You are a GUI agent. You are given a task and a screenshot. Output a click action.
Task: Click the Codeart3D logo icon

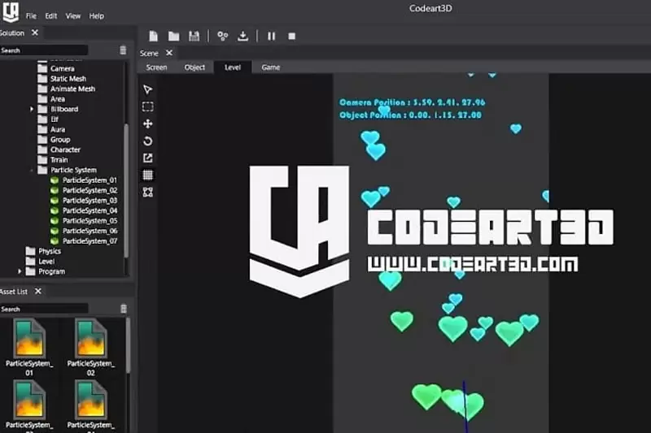(x=11, y=11)
